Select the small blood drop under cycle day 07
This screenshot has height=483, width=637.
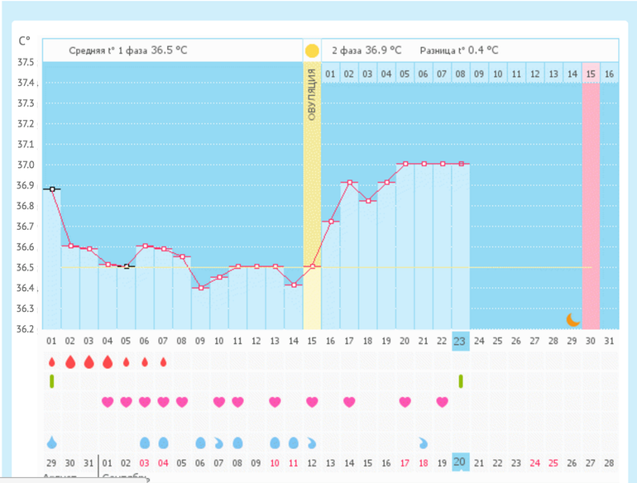click(163, 361)
